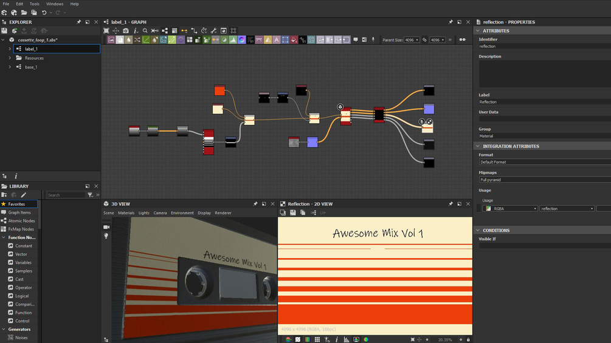Collapse the ATTRIBUTES section
Screen dimensions: 611x343
(x=478, y=31)
